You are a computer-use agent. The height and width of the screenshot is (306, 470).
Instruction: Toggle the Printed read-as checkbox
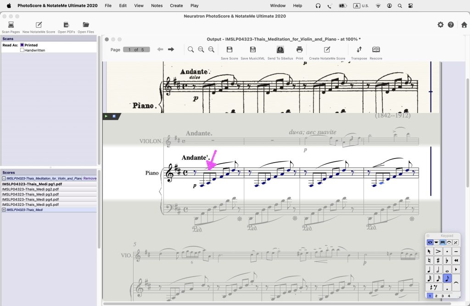[x=22, y=45]
